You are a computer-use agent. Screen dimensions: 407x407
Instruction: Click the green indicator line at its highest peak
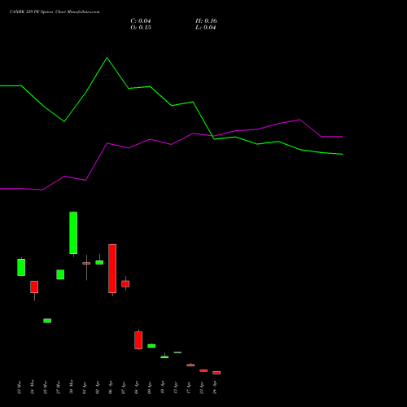(x=107, y=58)
